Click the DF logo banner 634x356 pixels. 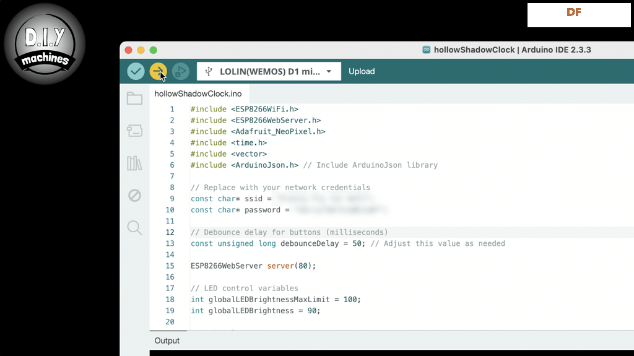(579, 15)
